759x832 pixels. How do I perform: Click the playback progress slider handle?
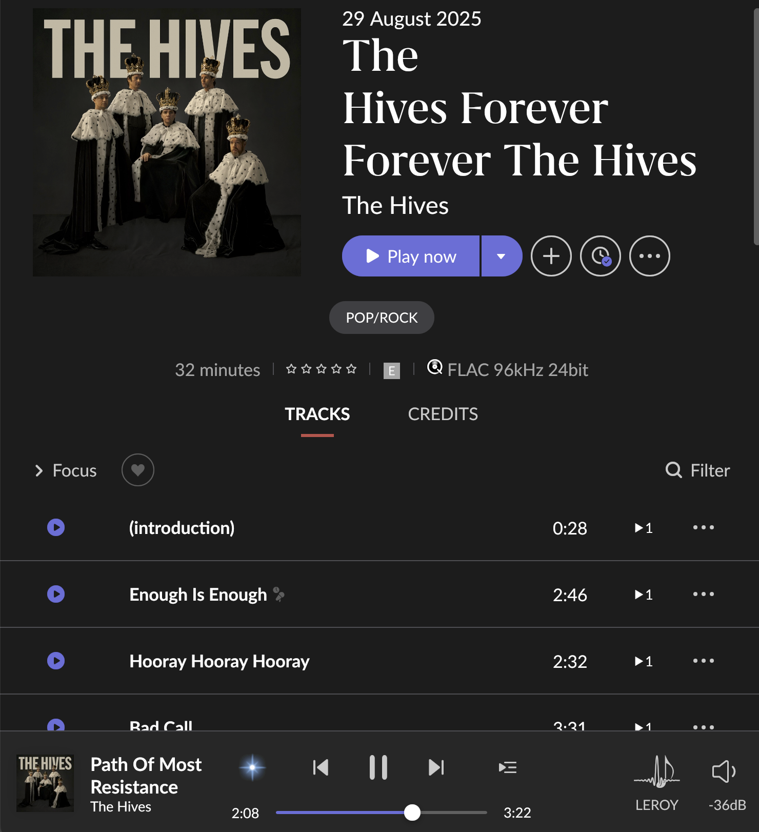click(x=412, y=813)
